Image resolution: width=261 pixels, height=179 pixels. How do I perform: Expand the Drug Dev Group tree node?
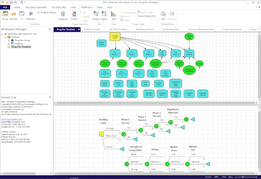click(x=9, y=40)
